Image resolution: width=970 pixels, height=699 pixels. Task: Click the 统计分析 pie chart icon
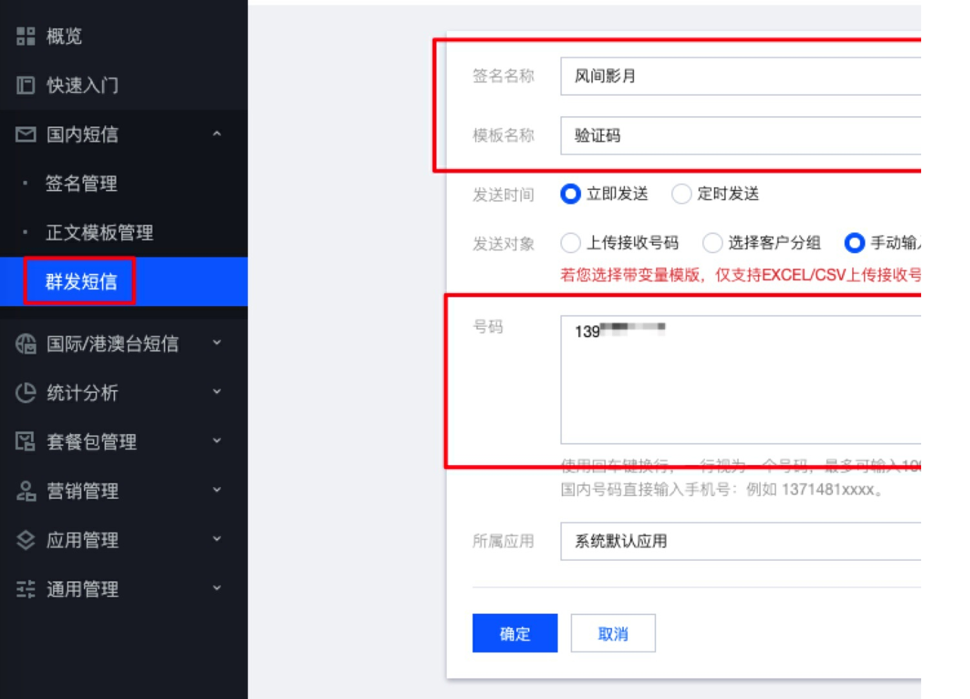coord(25,392)
